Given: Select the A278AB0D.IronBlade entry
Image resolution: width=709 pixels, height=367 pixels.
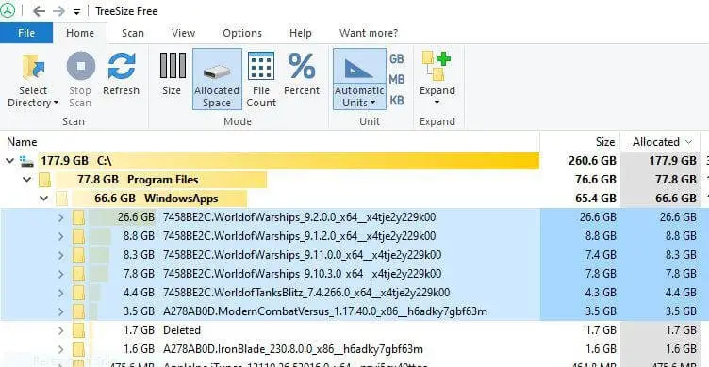Looking at the screenshot, I should click(x=293, y=349).
